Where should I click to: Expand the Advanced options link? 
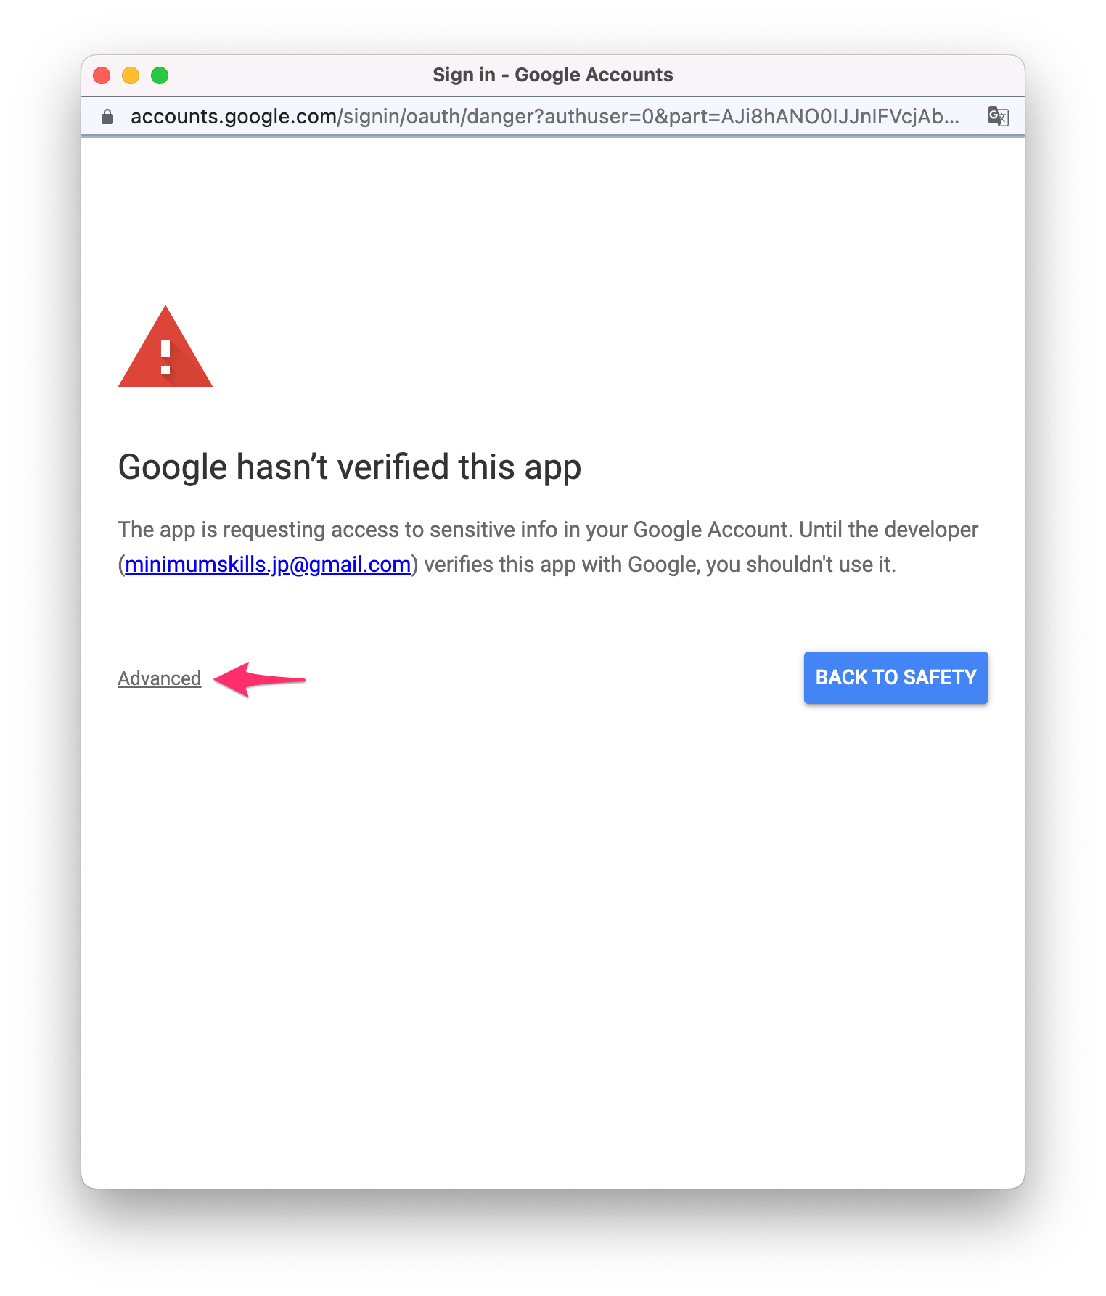click(160, 678)
